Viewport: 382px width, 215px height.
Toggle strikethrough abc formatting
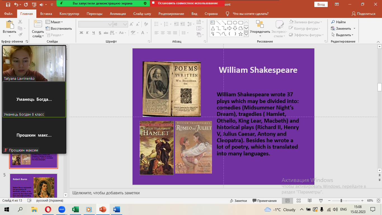click(x=106, y=33)
